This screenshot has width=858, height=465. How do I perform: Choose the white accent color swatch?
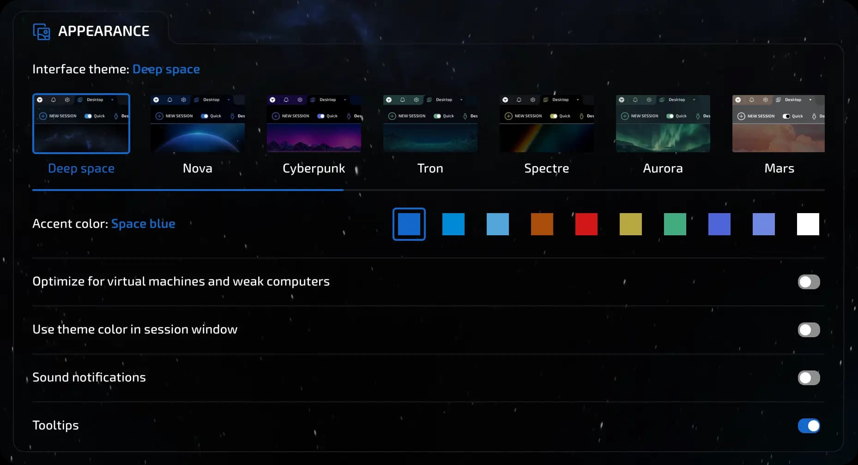click(808, 224)
